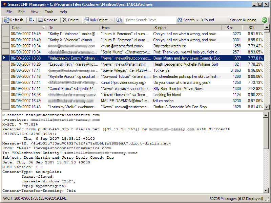Sort by the From column header
Image resolution: width=271 pixels, height=203 pixels.
(126, 28)
